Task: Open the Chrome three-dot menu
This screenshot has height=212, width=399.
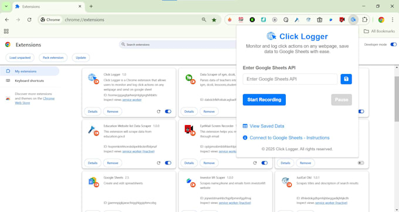Action: tap(393, 19)
